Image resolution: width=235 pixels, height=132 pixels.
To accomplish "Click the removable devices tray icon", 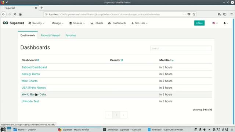I will pos(200,129).
